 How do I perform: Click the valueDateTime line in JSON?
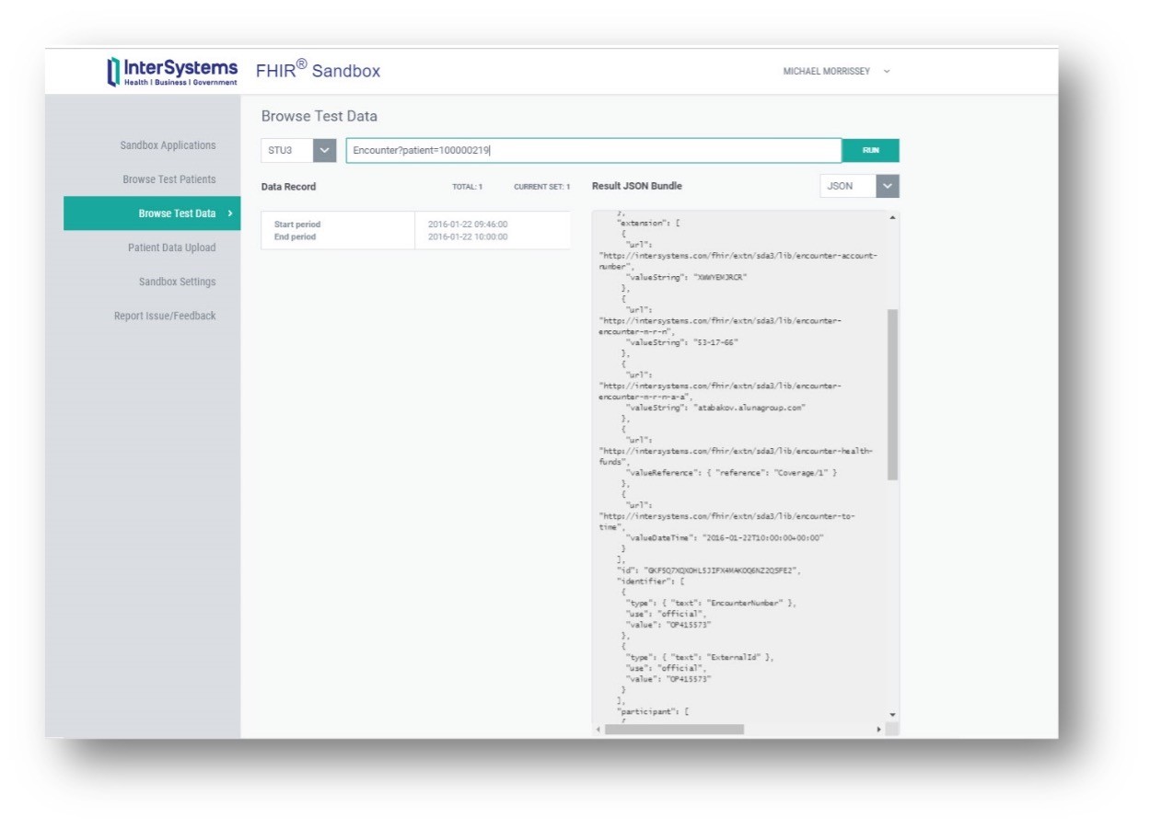click(x=725, y=537)
